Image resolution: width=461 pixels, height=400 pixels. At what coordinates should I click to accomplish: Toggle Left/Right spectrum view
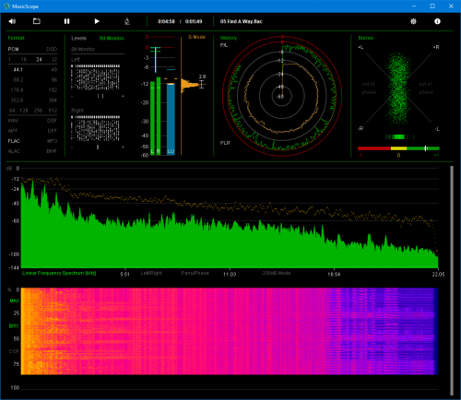click(x=151, y=273)
